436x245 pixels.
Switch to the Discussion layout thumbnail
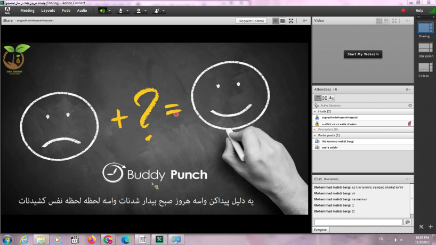pos(425,47)
